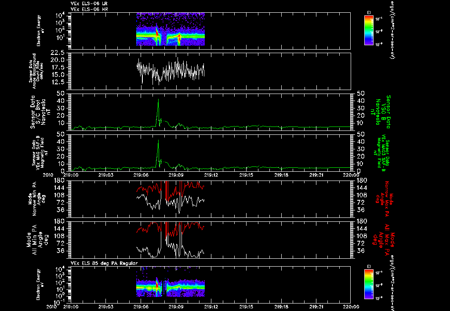Click "220:00" under the MAG SAF-B panel

coord(351,175)
